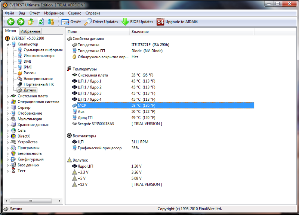Collapse the Компьютер tree node
299x215 pixels.
tap(8, 44)
